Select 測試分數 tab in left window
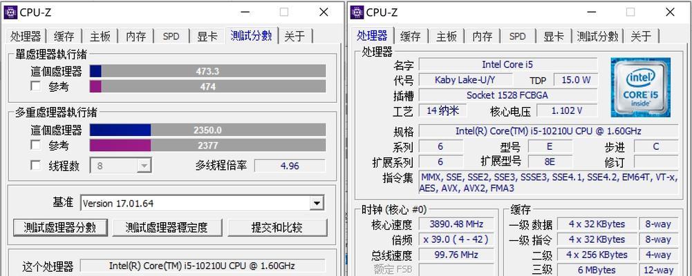This screenshot has width=692, height=276. tap(251, 36)
